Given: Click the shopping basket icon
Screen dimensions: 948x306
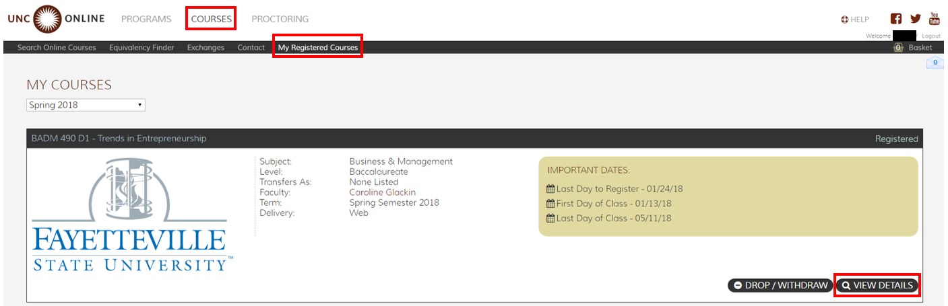Looking at the screenshot, I should click(898, 48).
